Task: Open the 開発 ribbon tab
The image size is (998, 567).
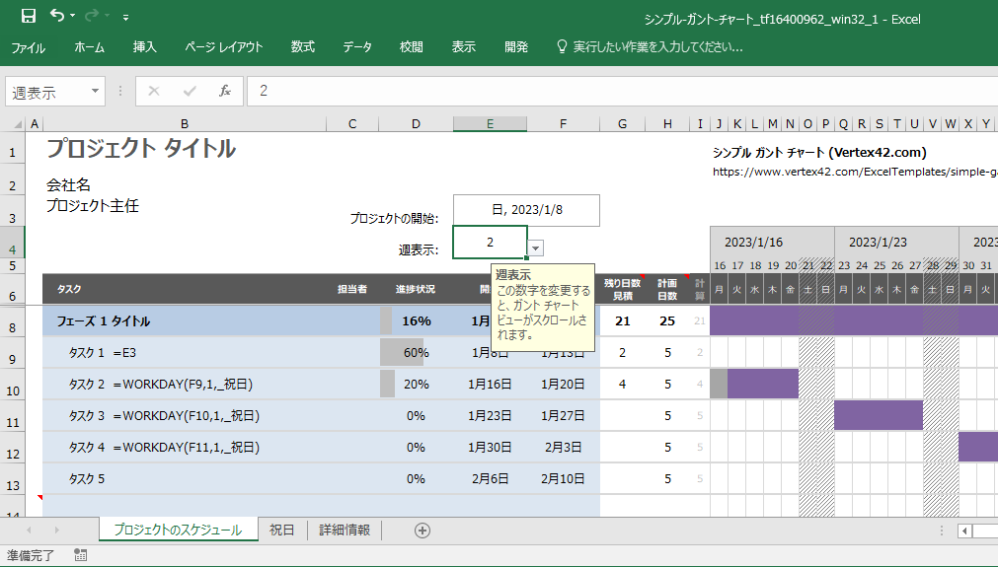Action: tap(516, 47)
